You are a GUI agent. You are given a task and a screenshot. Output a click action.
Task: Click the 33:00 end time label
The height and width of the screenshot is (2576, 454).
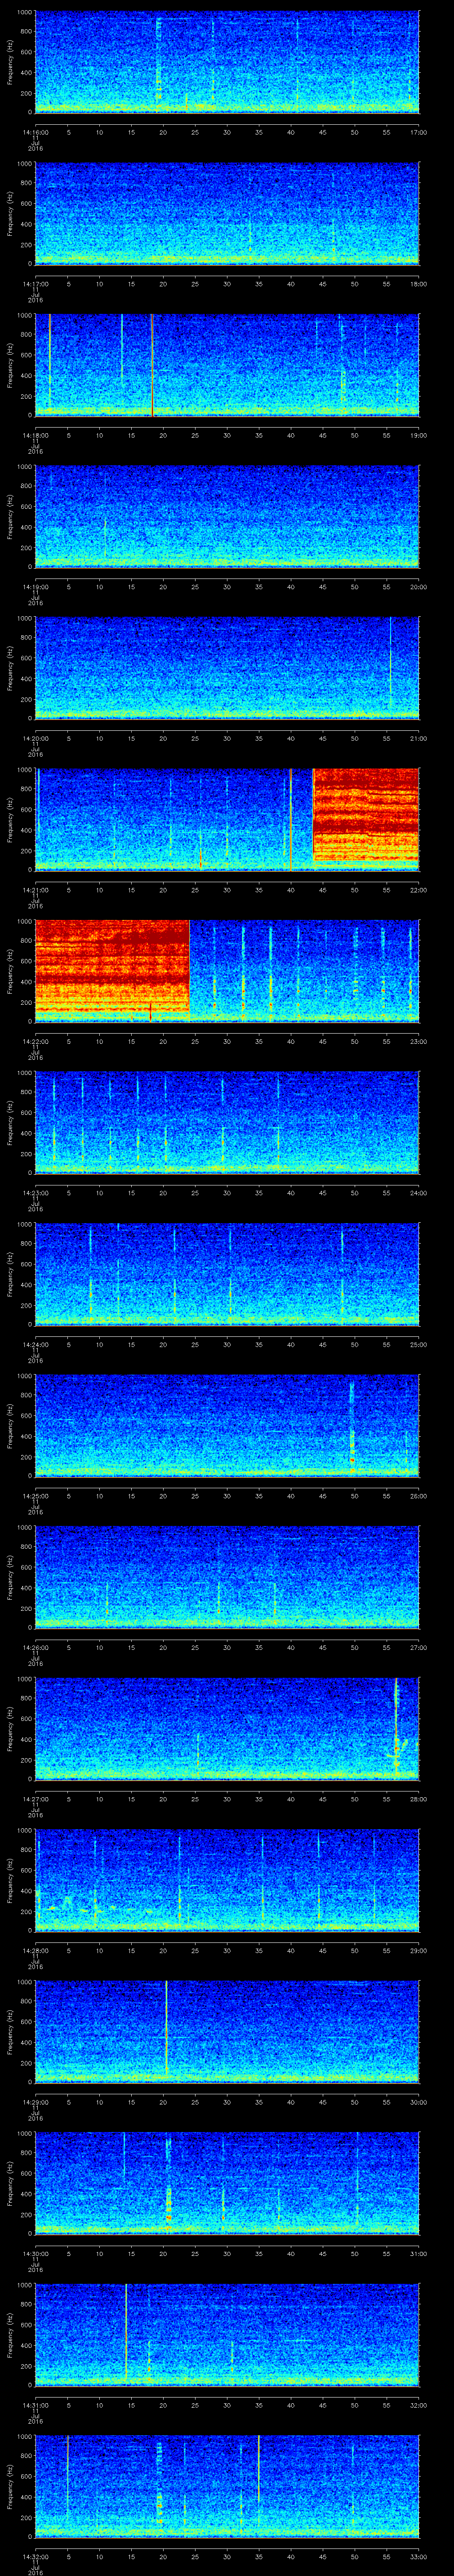419,2556
